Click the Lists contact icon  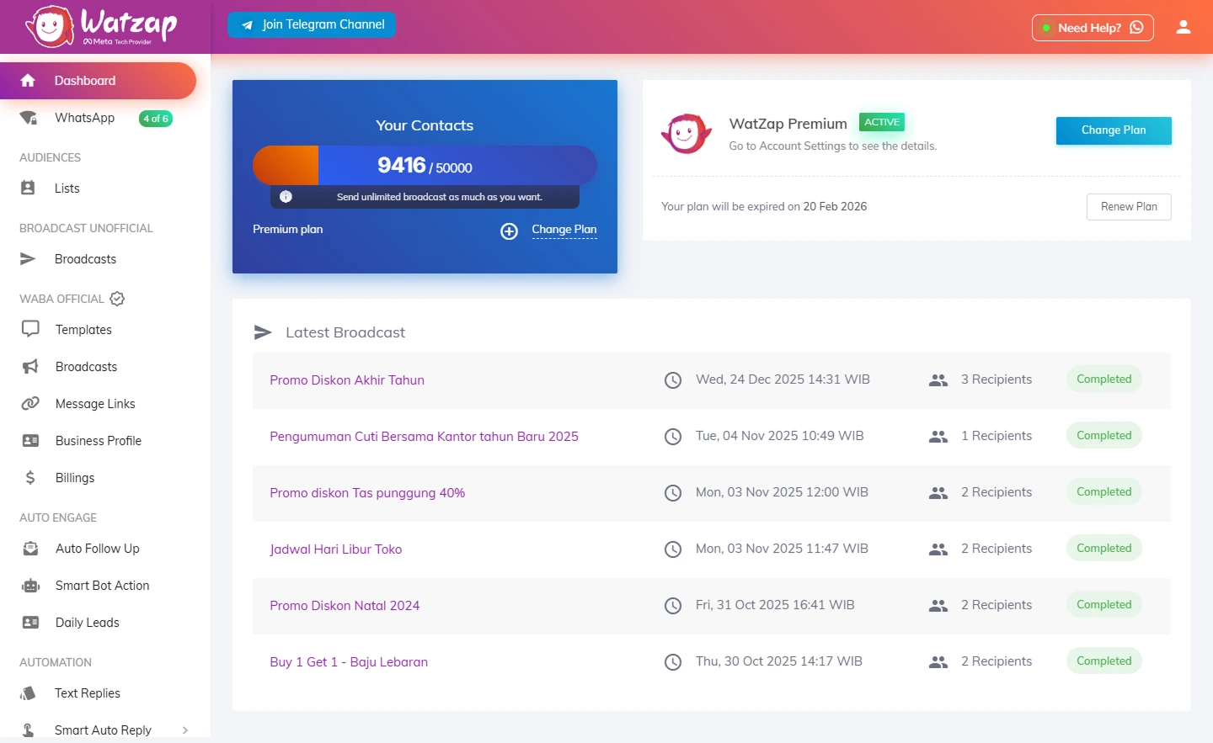click(x=28, y=188)
